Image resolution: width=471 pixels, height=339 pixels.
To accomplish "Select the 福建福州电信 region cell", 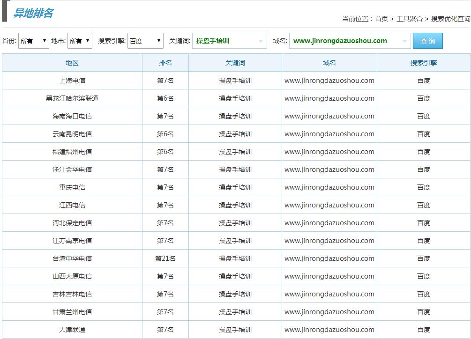I will 72,152.
